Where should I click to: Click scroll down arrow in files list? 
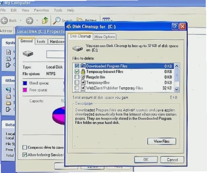pyautogui.click(x=177, y=89)
